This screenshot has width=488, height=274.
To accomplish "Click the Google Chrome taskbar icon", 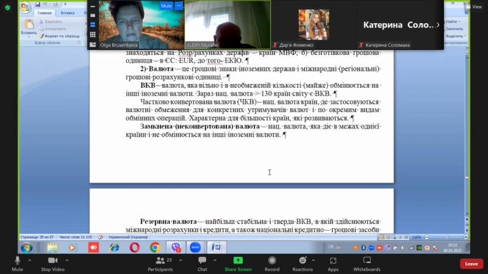I will click(x=155, y=247).
